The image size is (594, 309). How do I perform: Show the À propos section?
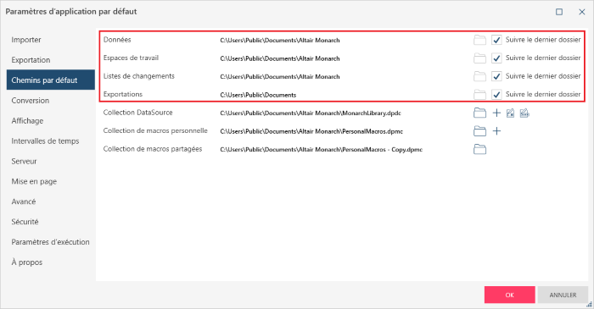click(50, 262)
